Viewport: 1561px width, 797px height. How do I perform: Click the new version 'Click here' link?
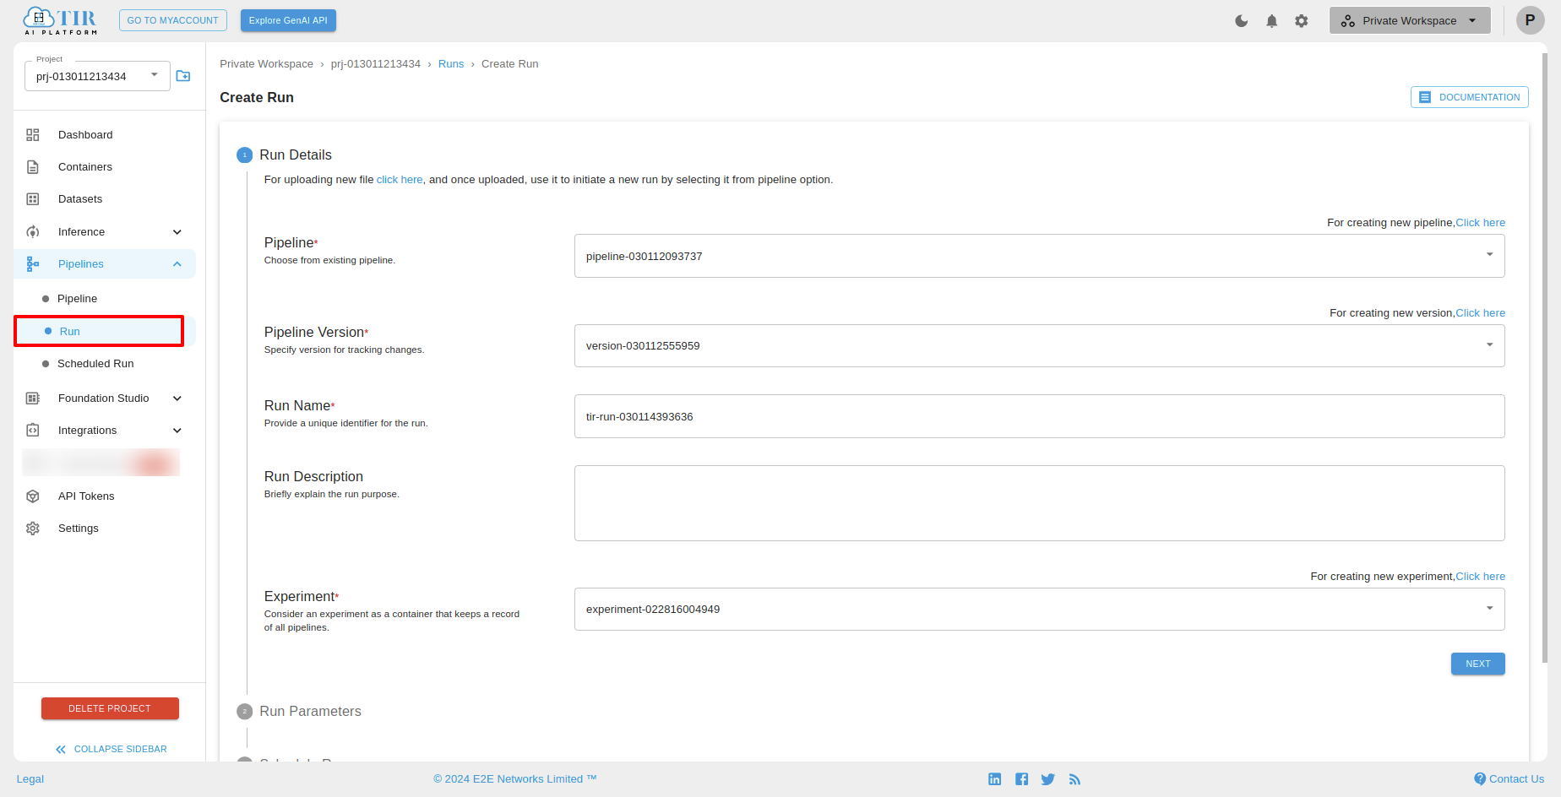[x=1480, y=313]
